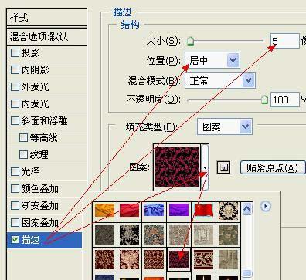This screenshot has width=306, height=280.
Task: Choose the red satin cloth pattern
Action: [x=129, y=210]
